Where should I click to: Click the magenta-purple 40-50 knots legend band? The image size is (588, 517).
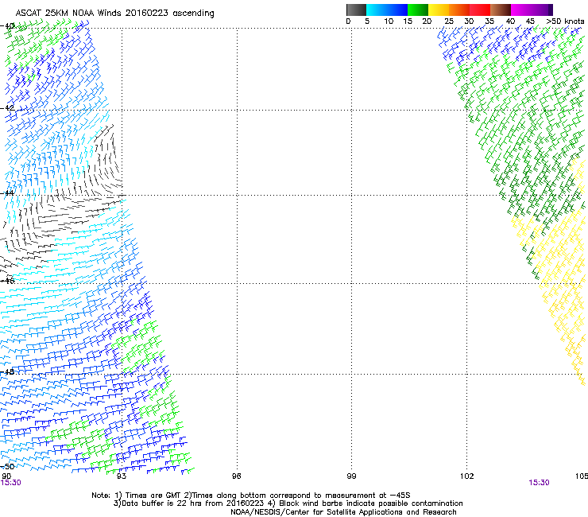coord(532,10)
